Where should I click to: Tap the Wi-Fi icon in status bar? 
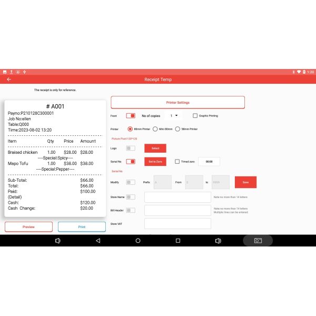[x=299, y=72]
